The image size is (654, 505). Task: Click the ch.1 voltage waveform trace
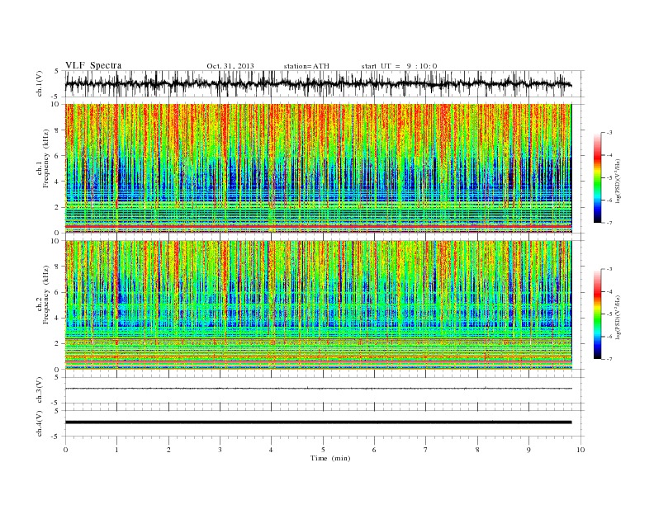pos(318,83)
